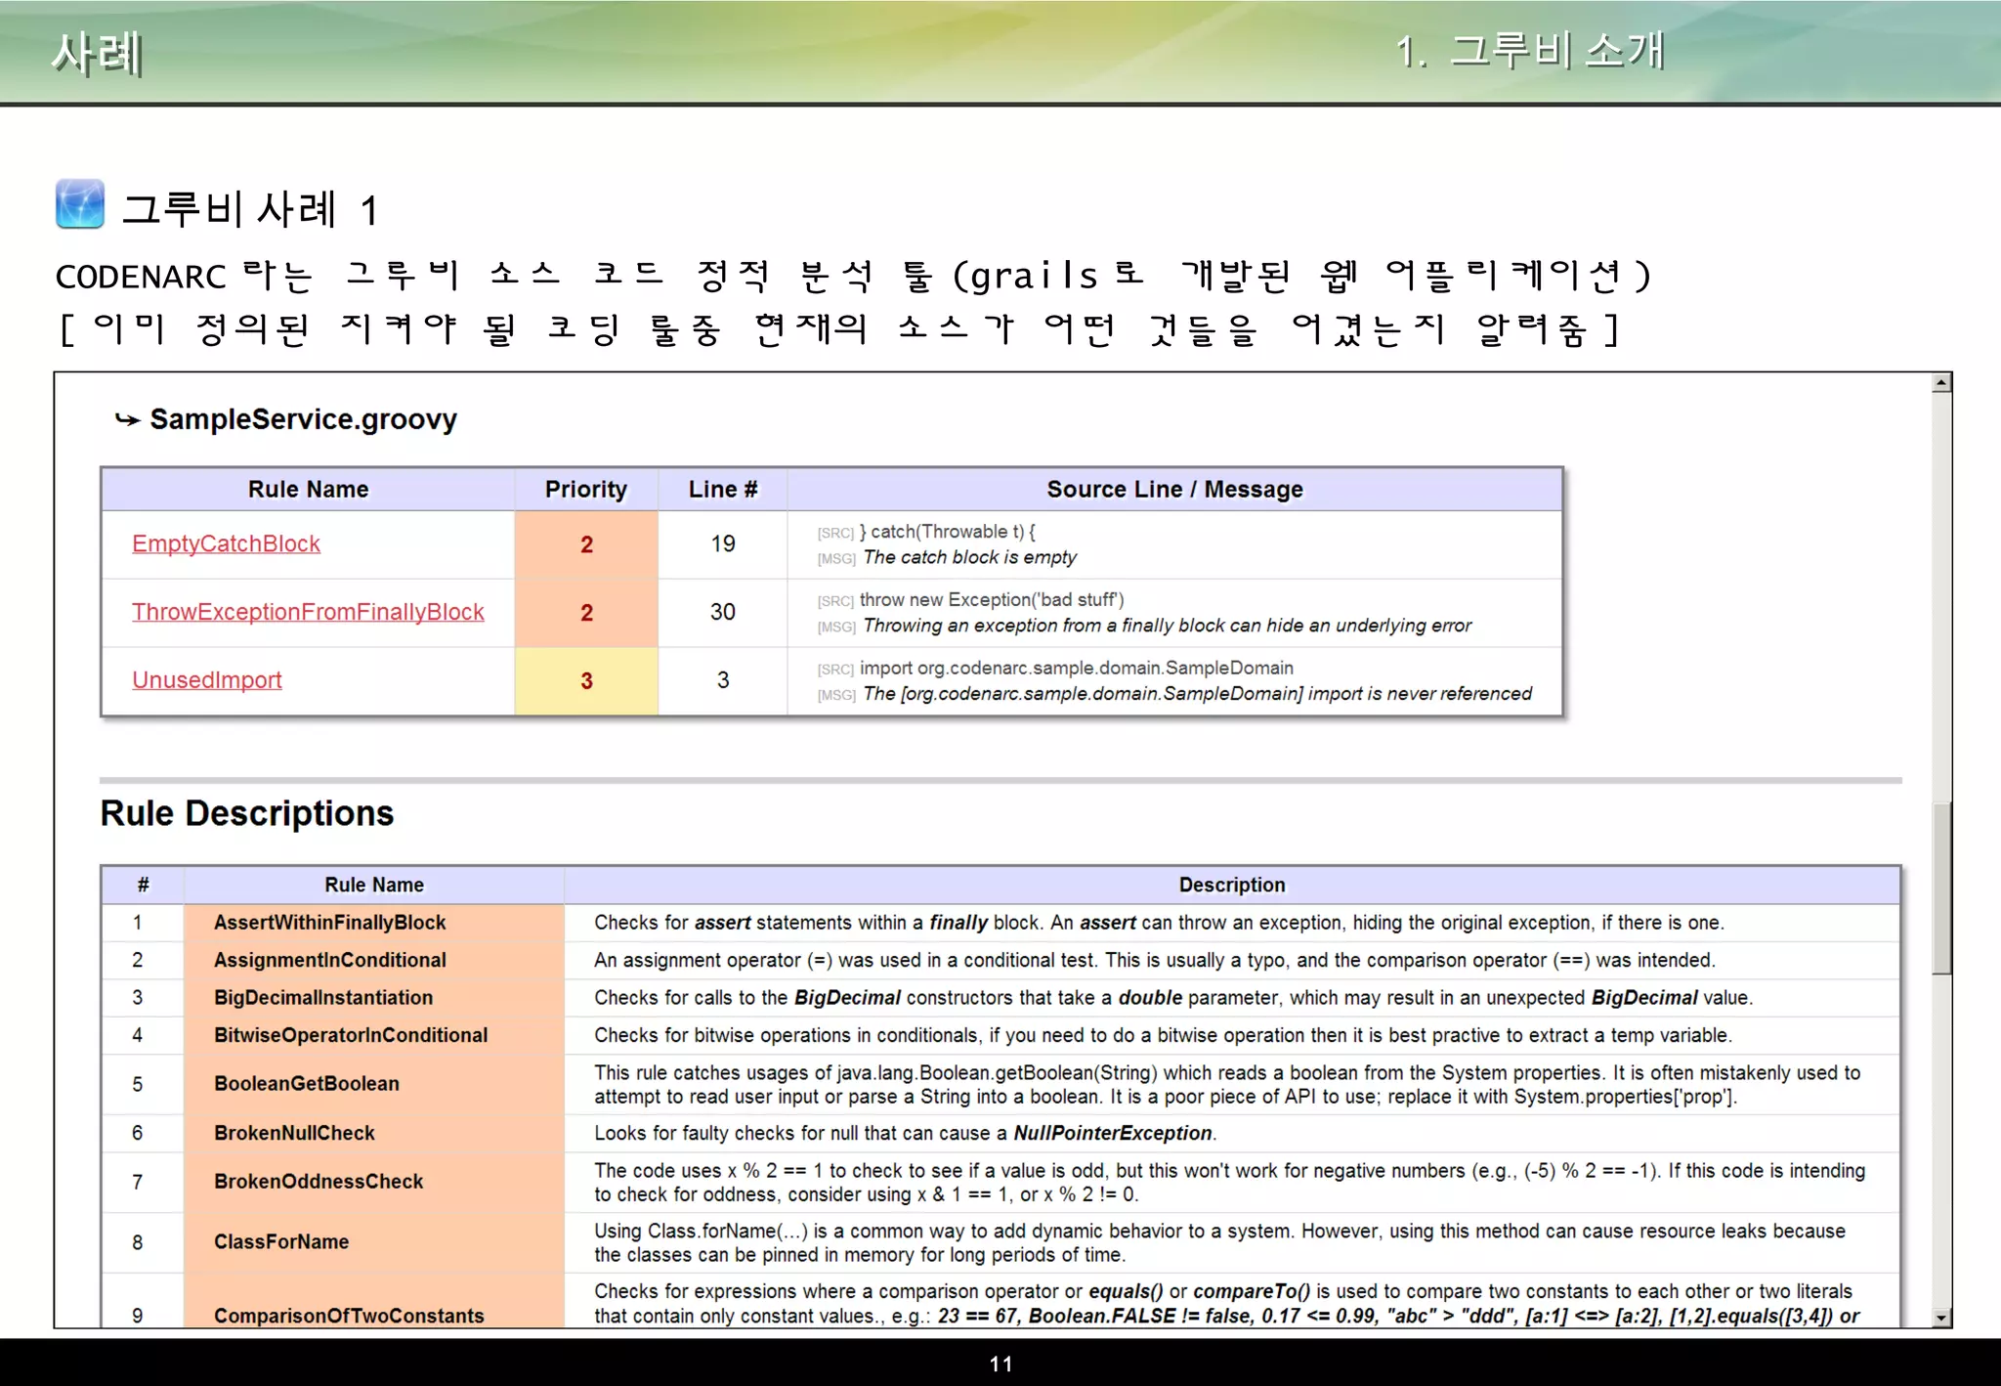Click the BrokenOddnessCheck rule name
Image resolution: width=2001 pixels, height=1386 pixels.
tap(319, 1182)
